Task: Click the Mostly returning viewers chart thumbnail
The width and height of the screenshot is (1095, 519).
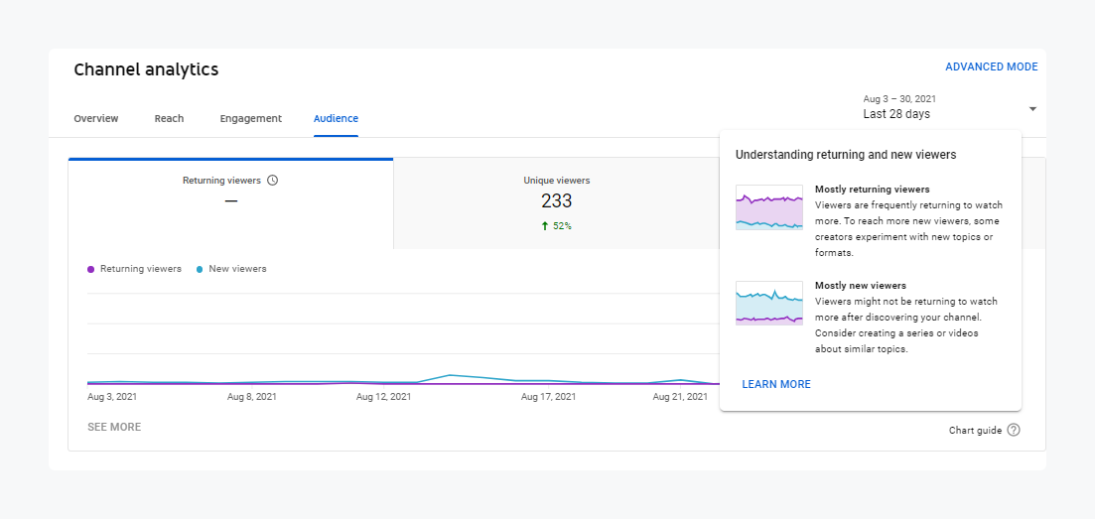Action: (x=768, y=207)
